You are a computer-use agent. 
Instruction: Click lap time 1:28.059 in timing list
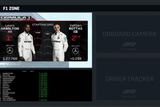43,75
